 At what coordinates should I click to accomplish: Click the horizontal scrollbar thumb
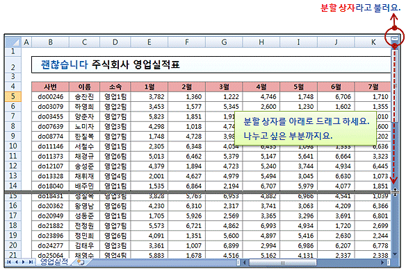pos(283,263)
